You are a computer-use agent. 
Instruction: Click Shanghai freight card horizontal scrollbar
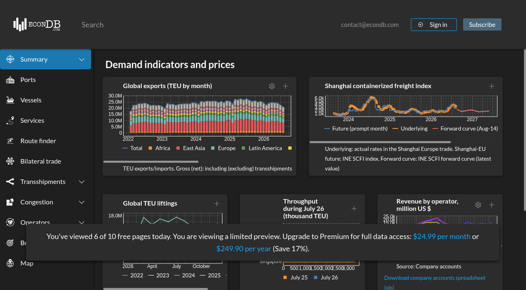click(380, 142)
